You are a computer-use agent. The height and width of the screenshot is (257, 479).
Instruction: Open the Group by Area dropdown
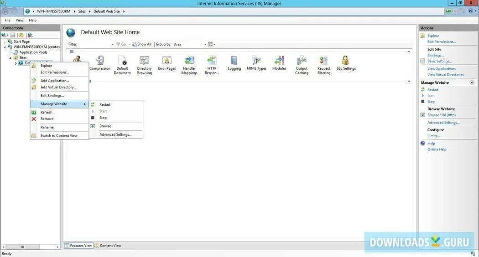point(205,44)
